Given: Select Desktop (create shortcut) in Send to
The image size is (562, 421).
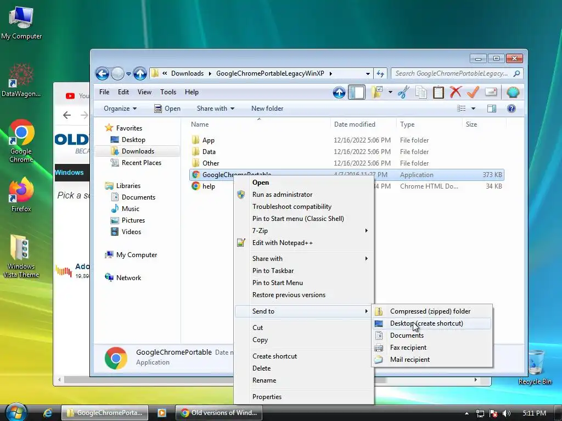Looking at the screenshot, I should point(432,323).
